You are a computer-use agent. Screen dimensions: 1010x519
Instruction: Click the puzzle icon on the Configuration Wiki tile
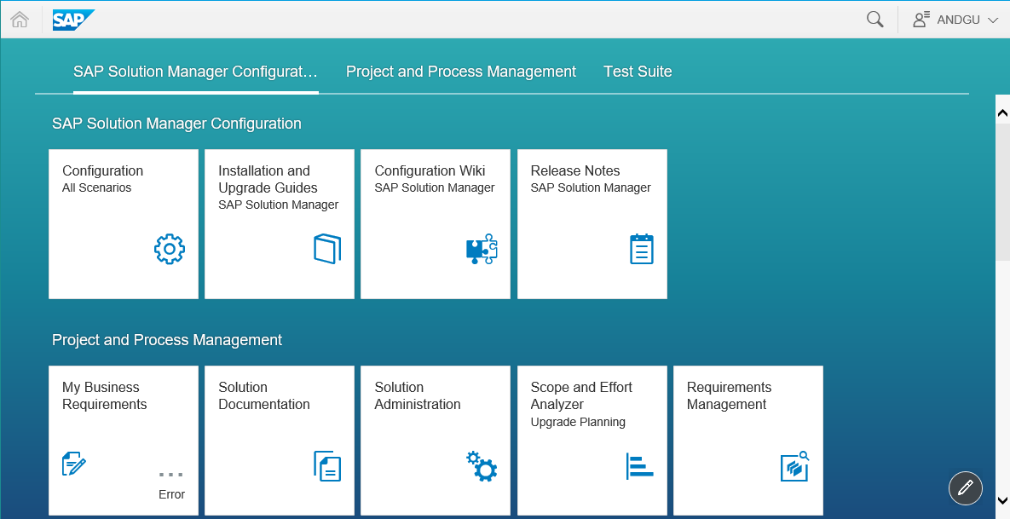point(482,249)
